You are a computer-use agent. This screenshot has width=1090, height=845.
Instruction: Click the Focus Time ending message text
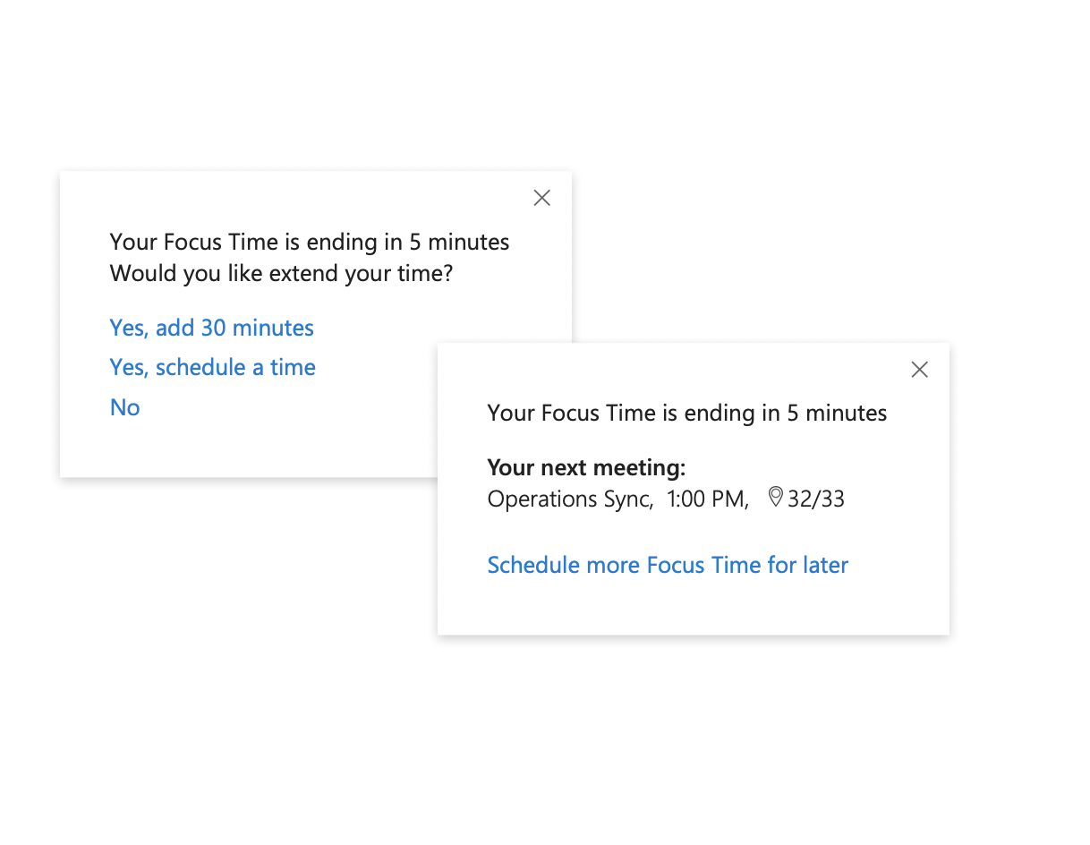pyautogui.click(x=309, y=242)
